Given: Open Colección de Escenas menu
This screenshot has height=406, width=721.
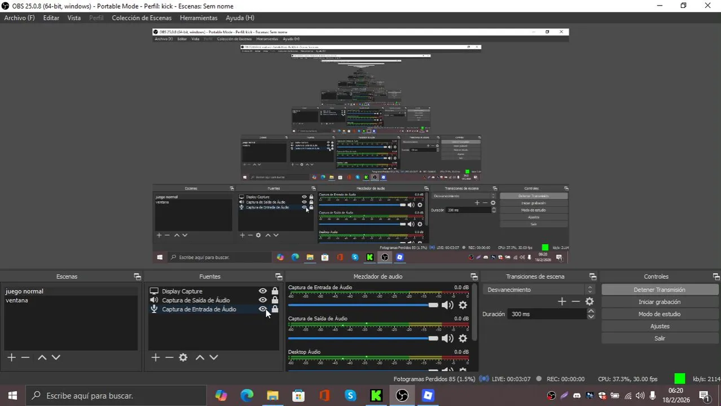Looking at the screenshot, I should click(142, 18).
